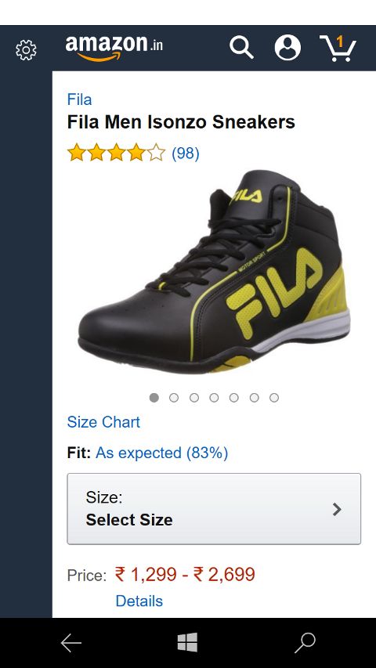Tap the Fila sneaker product image
Viewport: 376px width, 668px height.
pyautogui.click(x=214, y=273)
